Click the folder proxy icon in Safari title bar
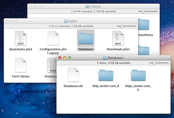The height and width of the screenshot is (118, 174). (x=66, y=21)
